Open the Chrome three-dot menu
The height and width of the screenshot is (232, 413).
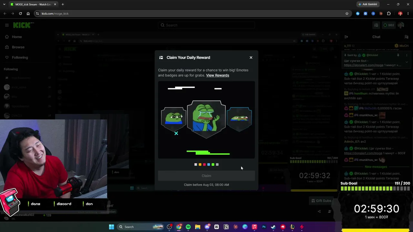click(x=408, y=14)
